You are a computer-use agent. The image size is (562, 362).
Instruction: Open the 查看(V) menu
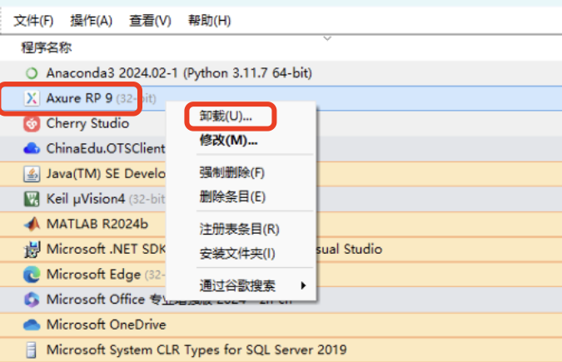150,21
